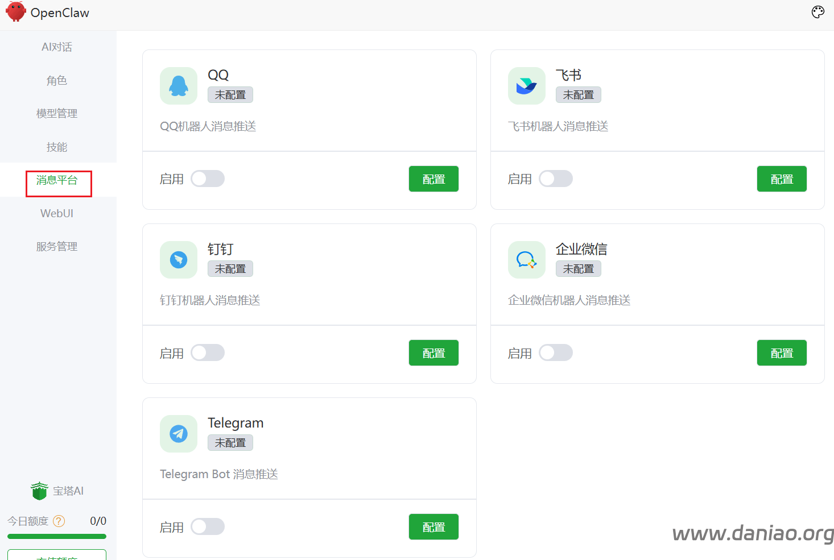Click the OpenClaw red mascot logo
Viewport: 834px width, 560px height.
16,12
